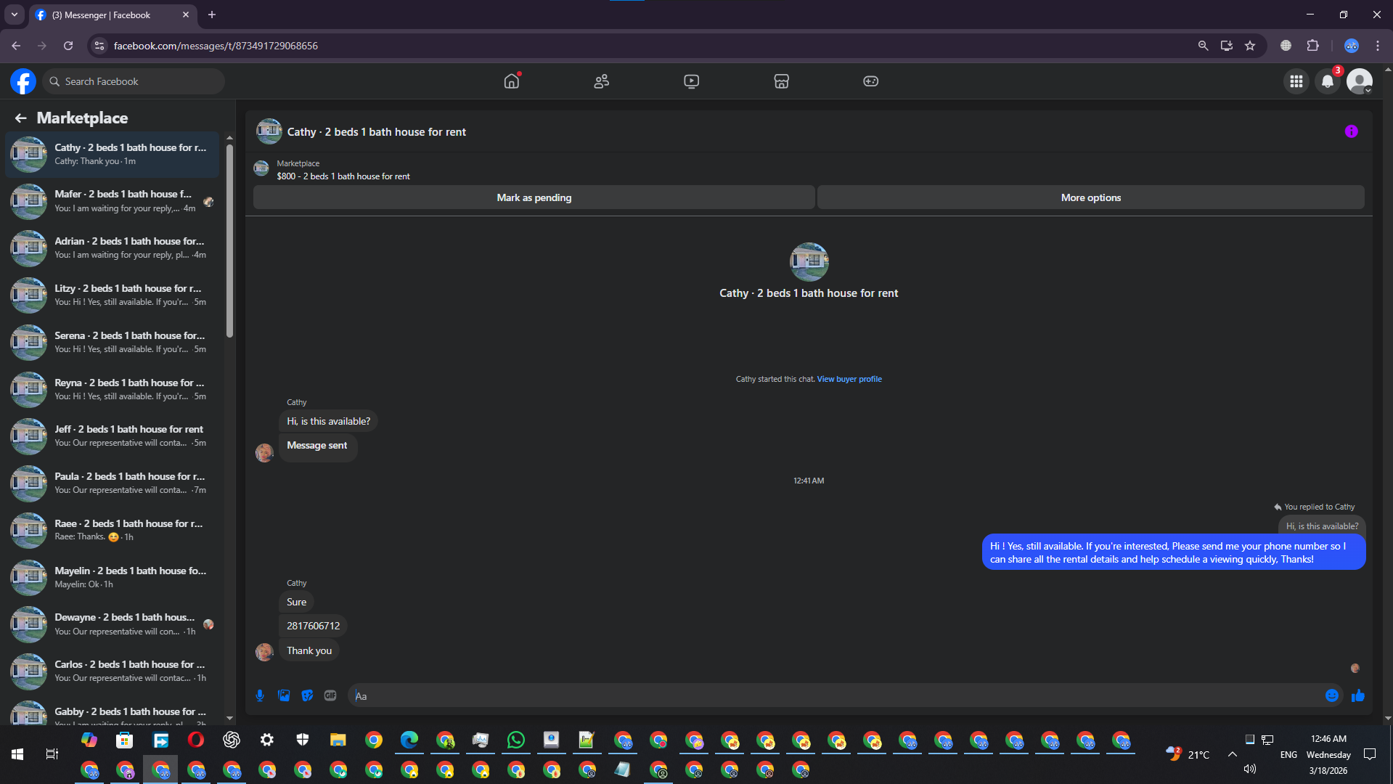Go to the Home feed icon
This screenshot has width=1393, height=784.
512,81
